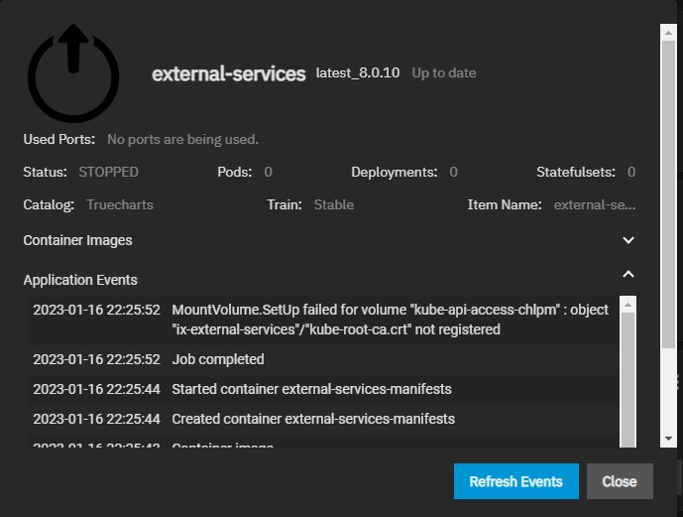
Task: Click the events list scrollbar up arrow
Action: tap(627, 303)
